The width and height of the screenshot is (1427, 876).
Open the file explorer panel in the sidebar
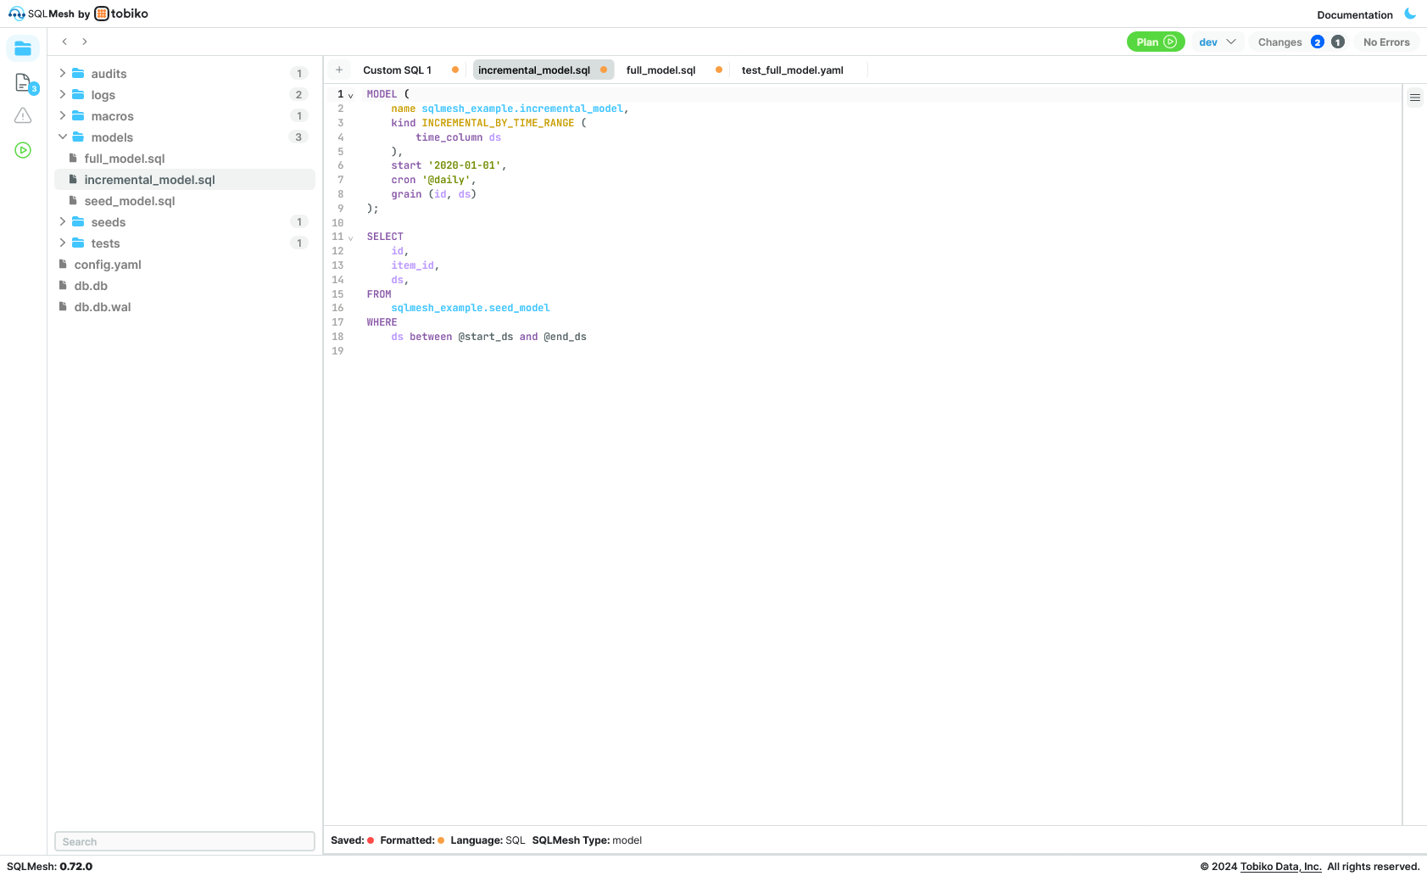(23, 48)
